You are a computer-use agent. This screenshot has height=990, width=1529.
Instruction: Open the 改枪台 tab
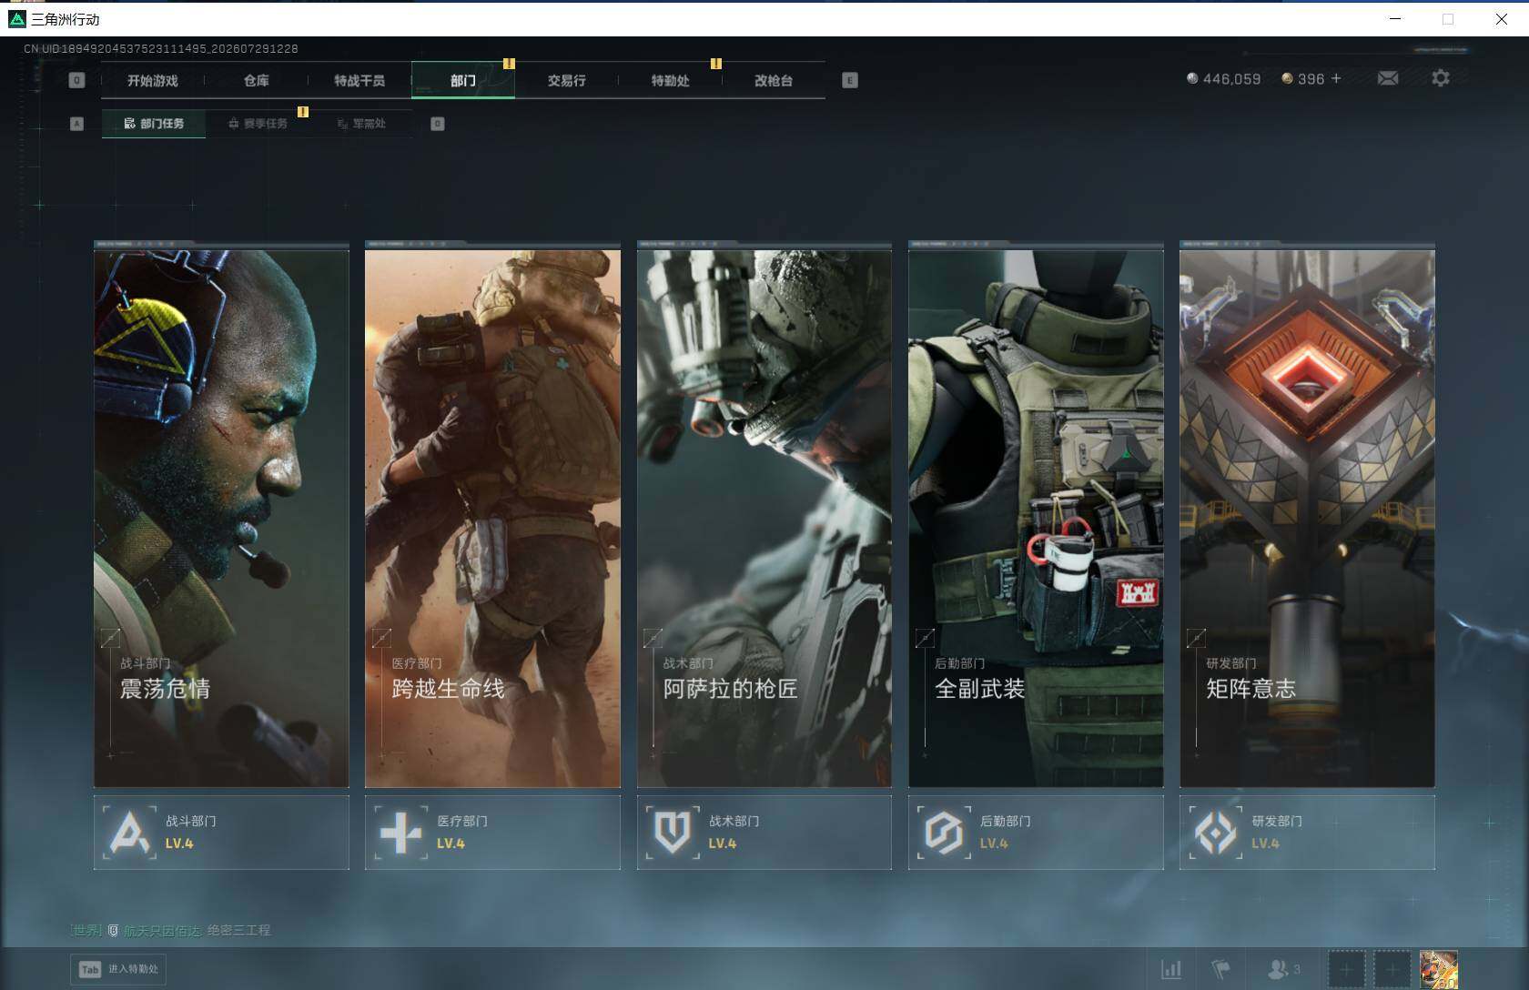point(774,80)
